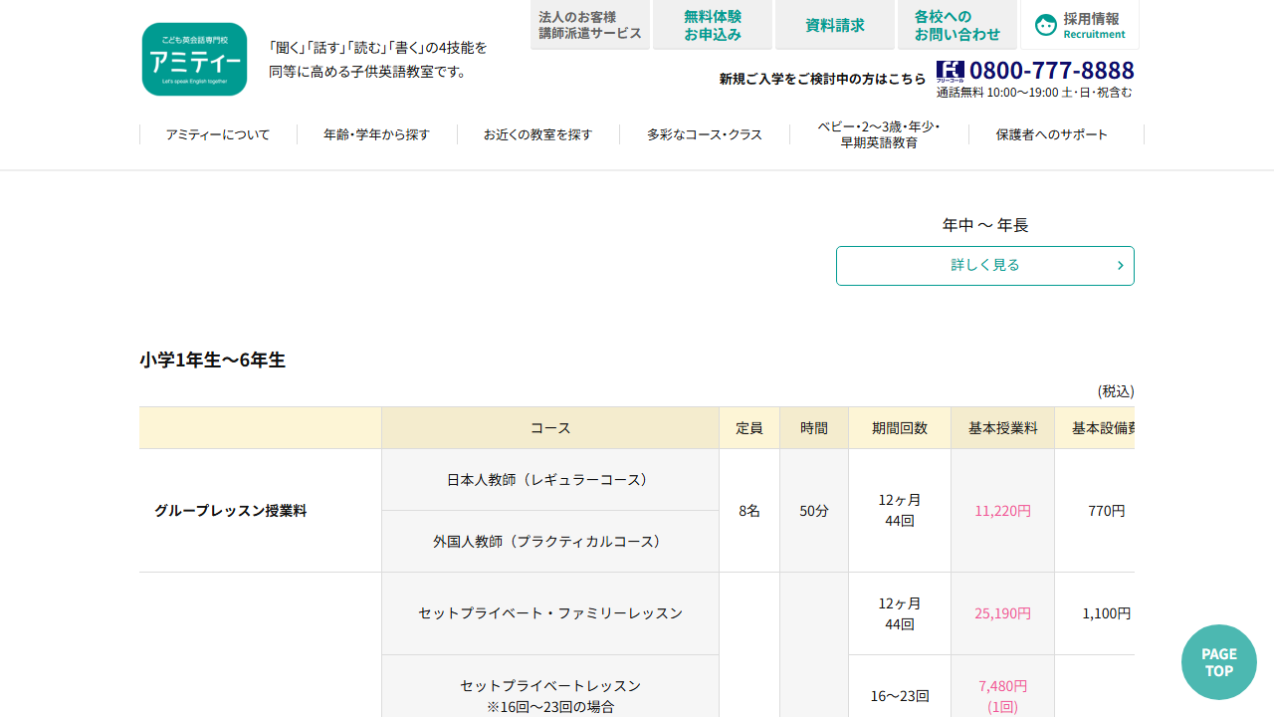Click the コース column header

point(550,428)
